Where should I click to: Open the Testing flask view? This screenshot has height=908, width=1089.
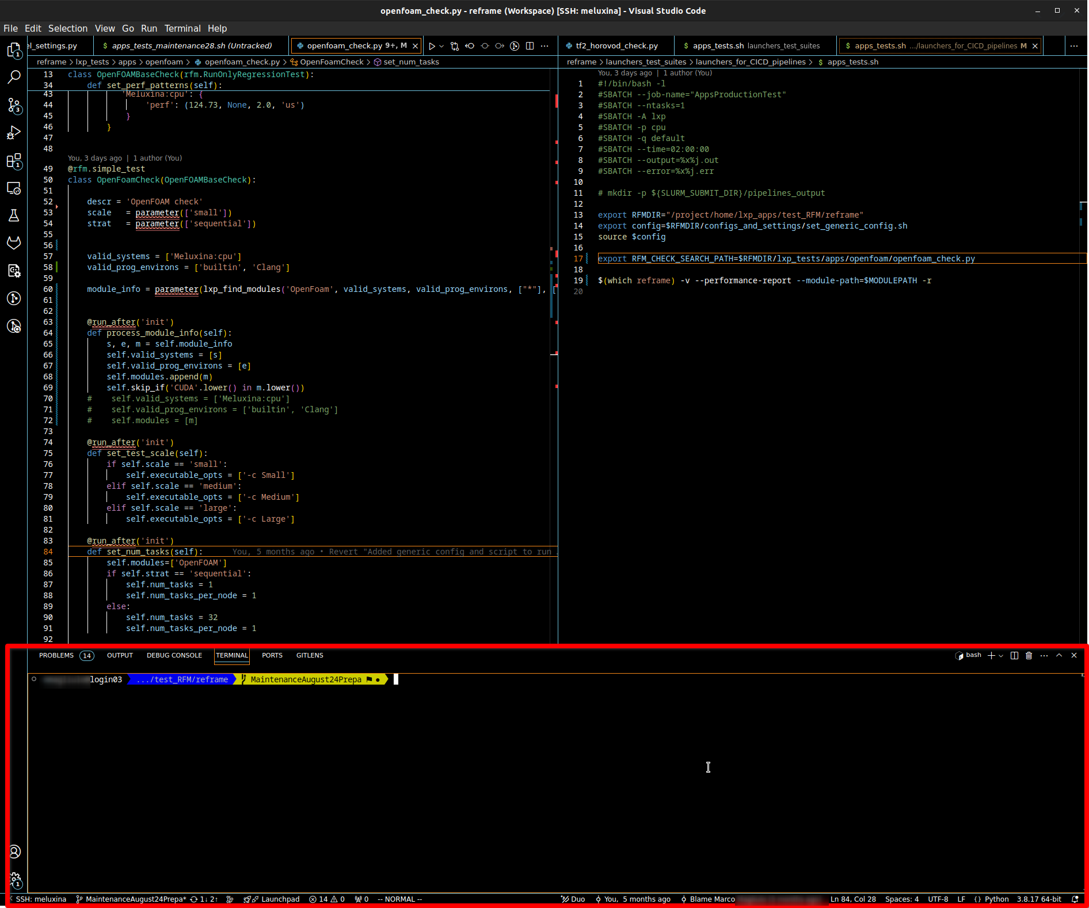[14, 215]
